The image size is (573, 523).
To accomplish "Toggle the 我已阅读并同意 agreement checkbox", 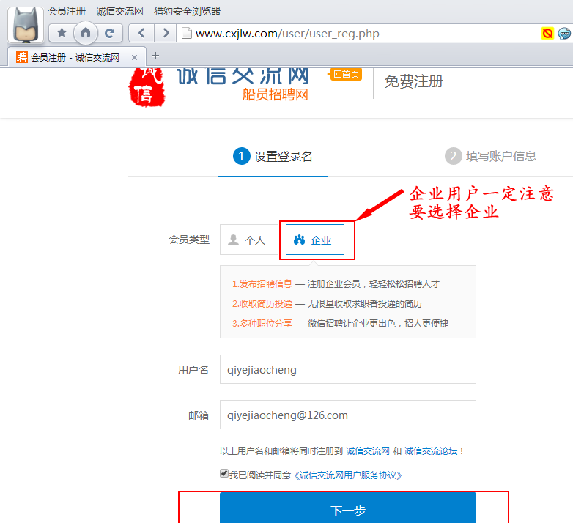I will pos(224,473).
